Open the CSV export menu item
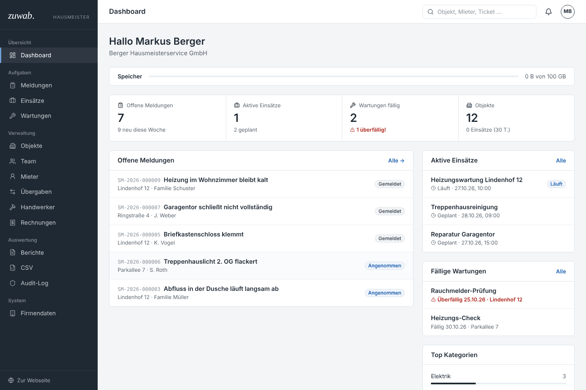This screenshot has height=390, width=586. click(x=49, y=268)
